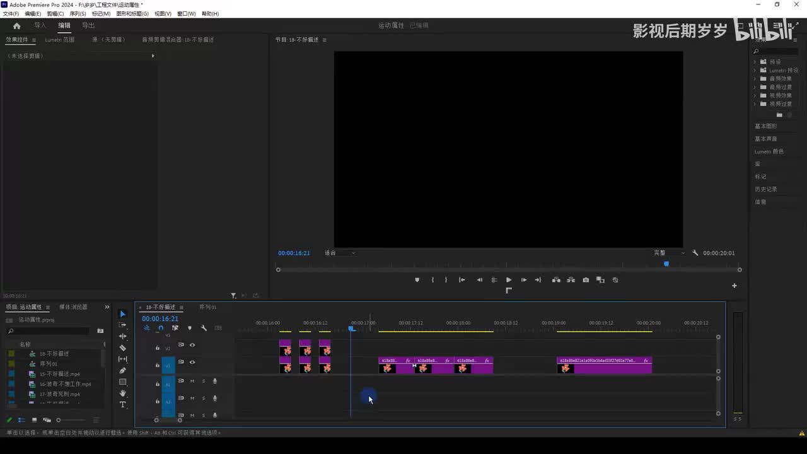Open the 导入 workspace
Image resolution: width=807 pixels, height=454 pixels.
click(x=40, y=26)
